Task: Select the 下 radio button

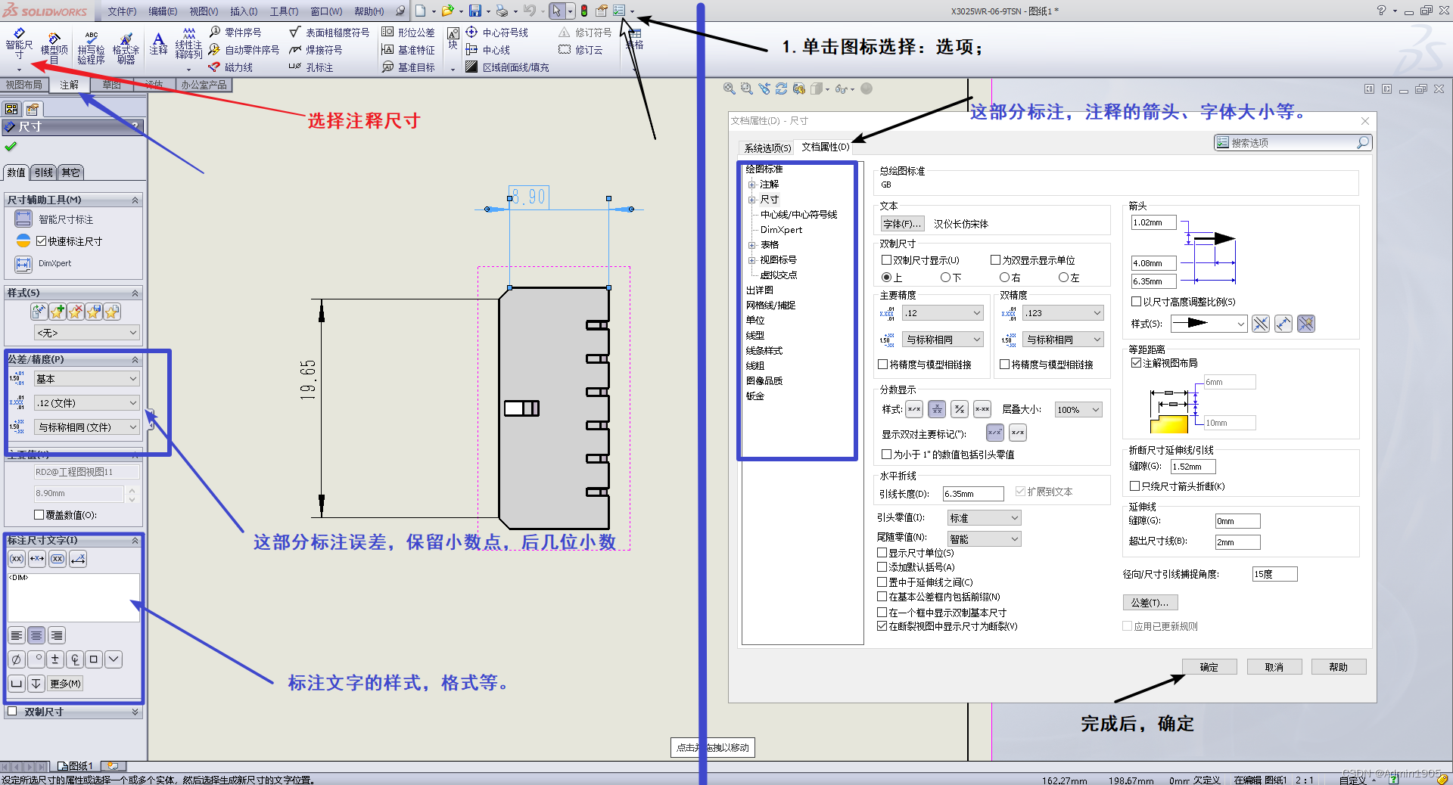Action: click(945, 278)
